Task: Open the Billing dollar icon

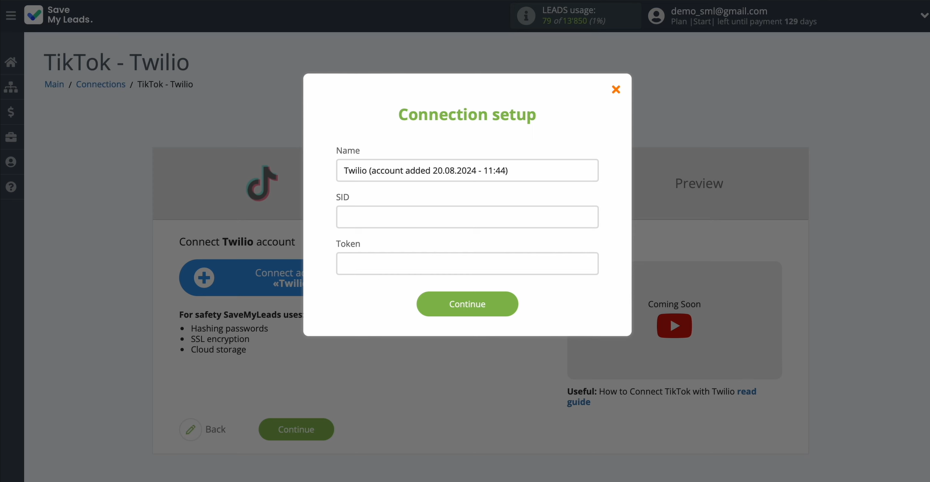Action: click(x=11, y=112)
